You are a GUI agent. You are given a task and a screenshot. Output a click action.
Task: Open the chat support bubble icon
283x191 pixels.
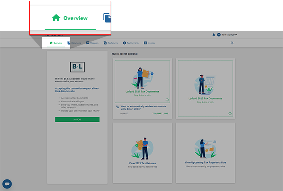[x=7, y=184]
